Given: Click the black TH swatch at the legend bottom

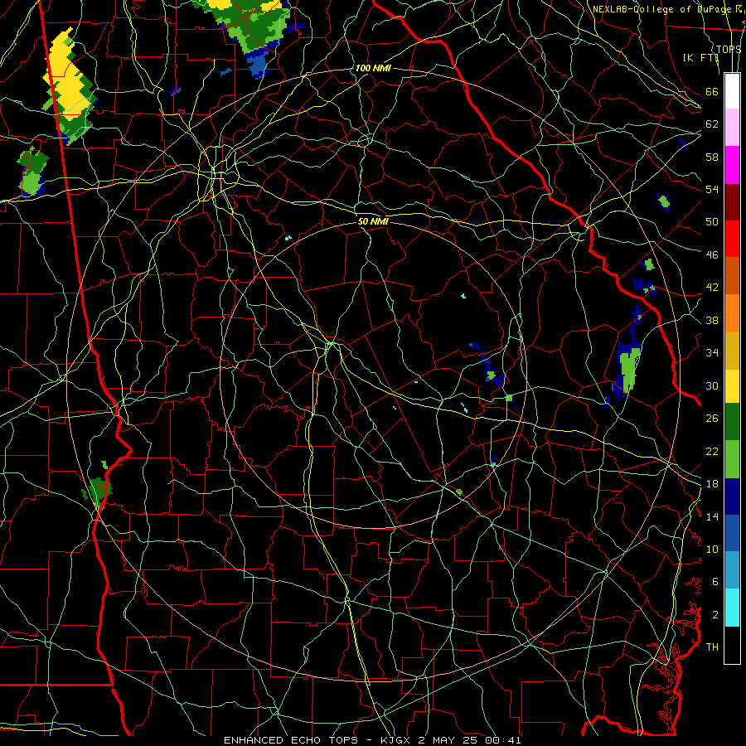Looking at the screenshot, I should 732,645.
